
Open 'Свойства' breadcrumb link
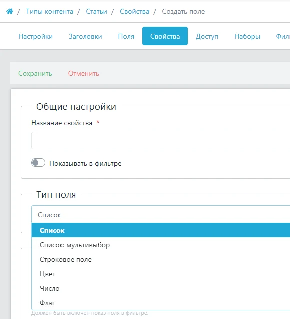coord(134,12)
